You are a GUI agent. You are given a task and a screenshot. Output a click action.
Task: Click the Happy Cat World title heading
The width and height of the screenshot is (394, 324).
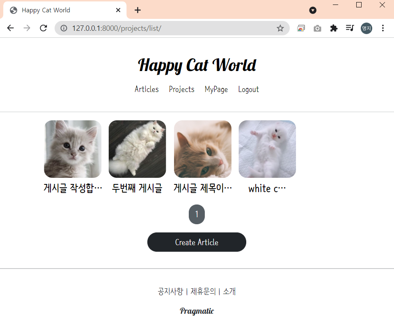coord(197,65)
